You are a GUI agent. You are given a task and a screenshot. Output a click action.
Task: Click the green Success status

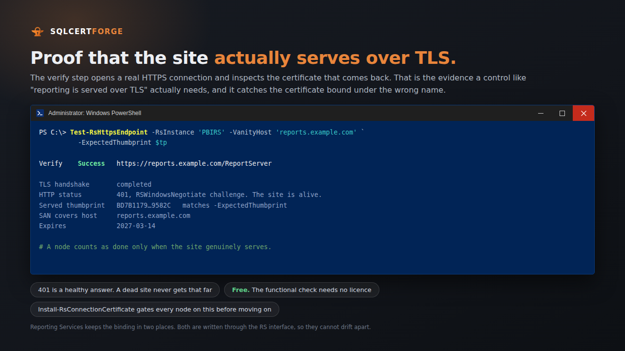91,163
